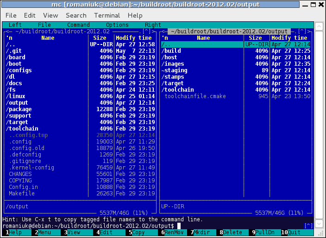Select .kernel-config file in left panel
Image resolution: width=326 pixels, height=238 pixels.
tap(80, 168)
